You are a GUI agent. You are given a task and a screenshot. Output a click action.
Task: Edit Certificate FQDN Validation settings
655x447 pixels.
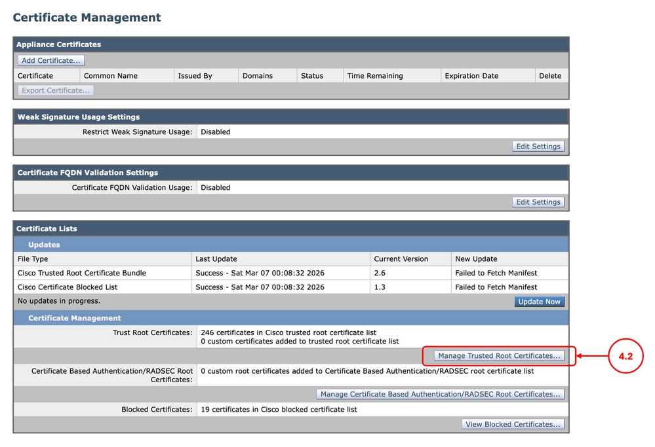tap(538, 202)
